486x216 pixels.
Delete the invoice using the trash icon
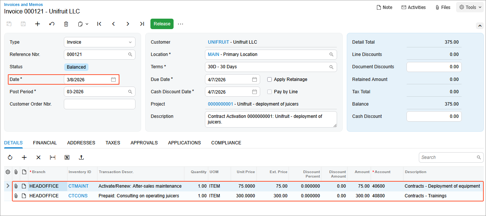tap(66, 24)
